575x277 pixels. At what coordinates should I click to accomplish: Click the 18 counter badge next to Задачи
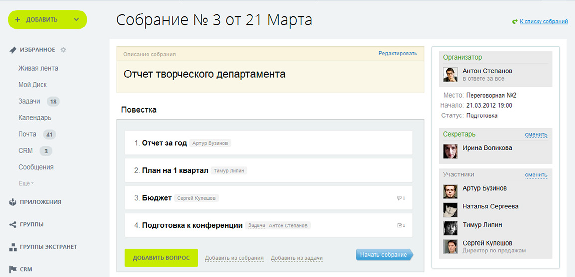click(x=53, y=102)
